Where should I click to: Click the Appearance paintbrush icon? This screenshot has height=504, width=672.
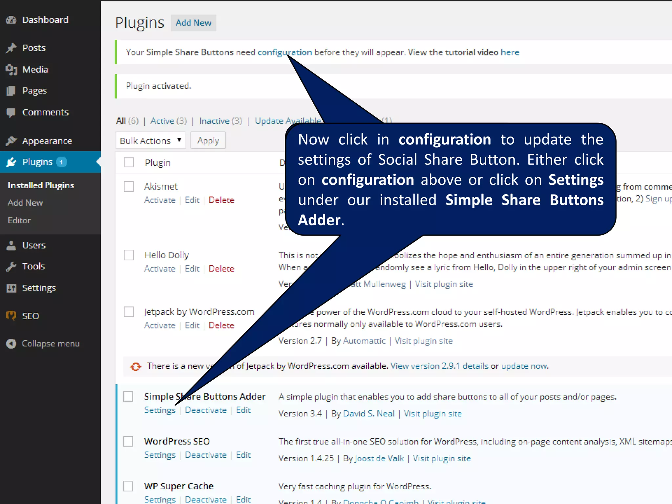click(x=11, y=141)
